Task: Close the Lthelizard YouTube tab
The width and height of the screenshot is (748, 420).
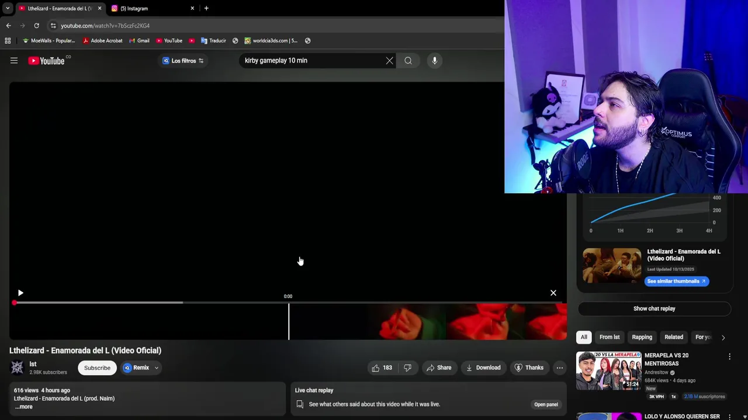Action: (99, 8)
